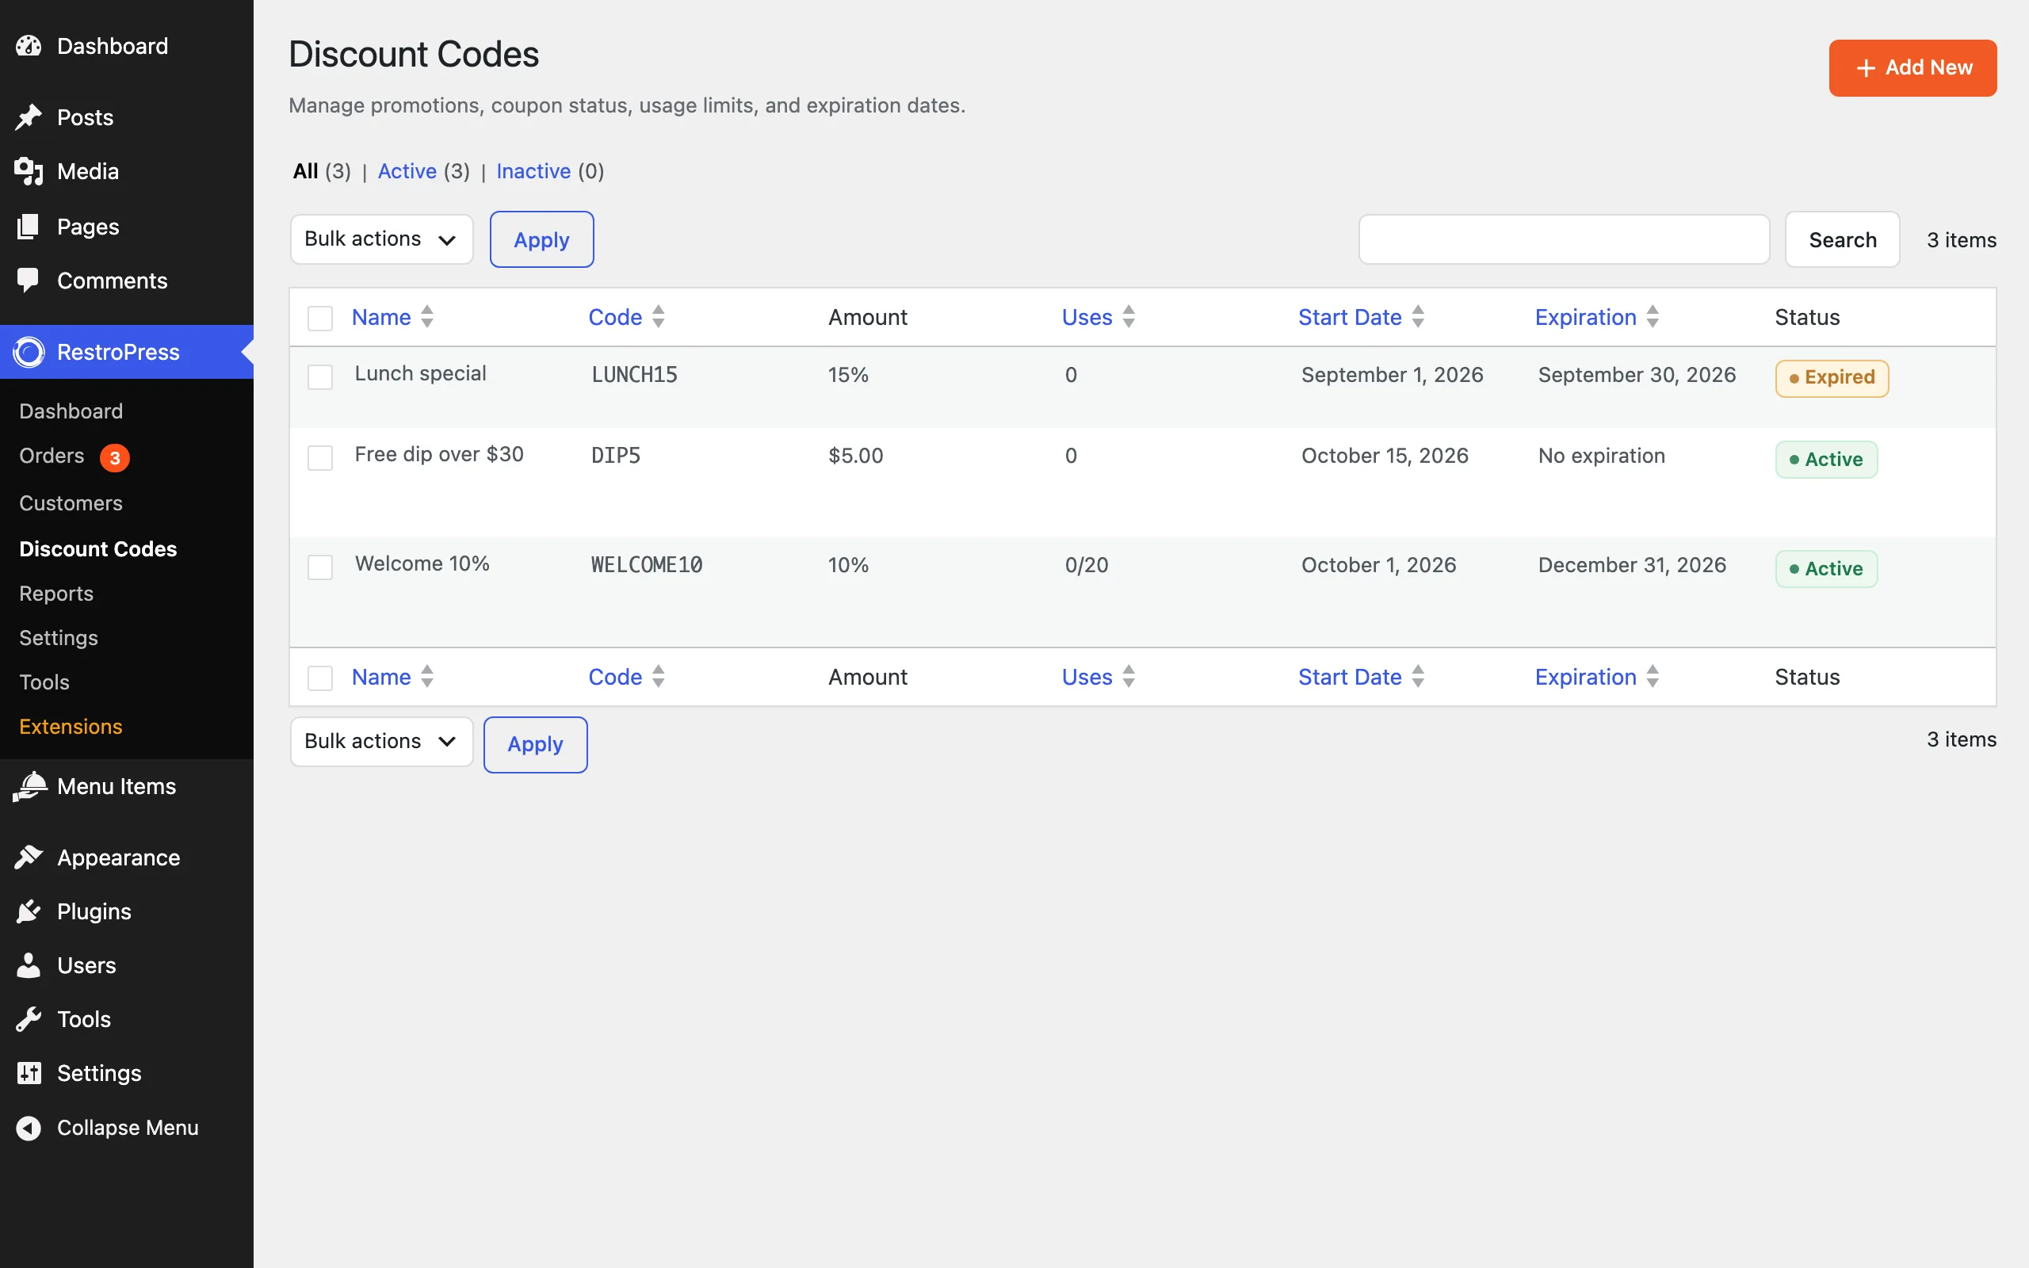Screen dimensions: 2029x1268
Task: Click the RestroPress logo icon
Action: coord(29,352)
